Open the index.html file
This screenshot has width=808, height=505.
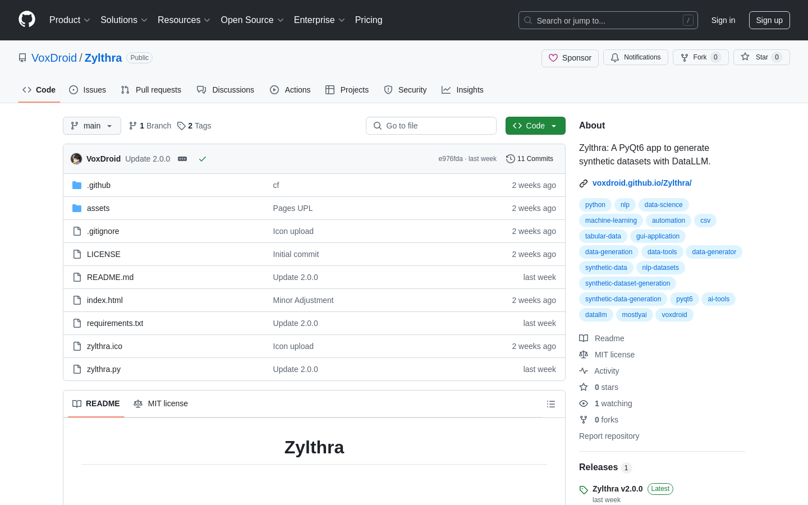tap(105, 300)
